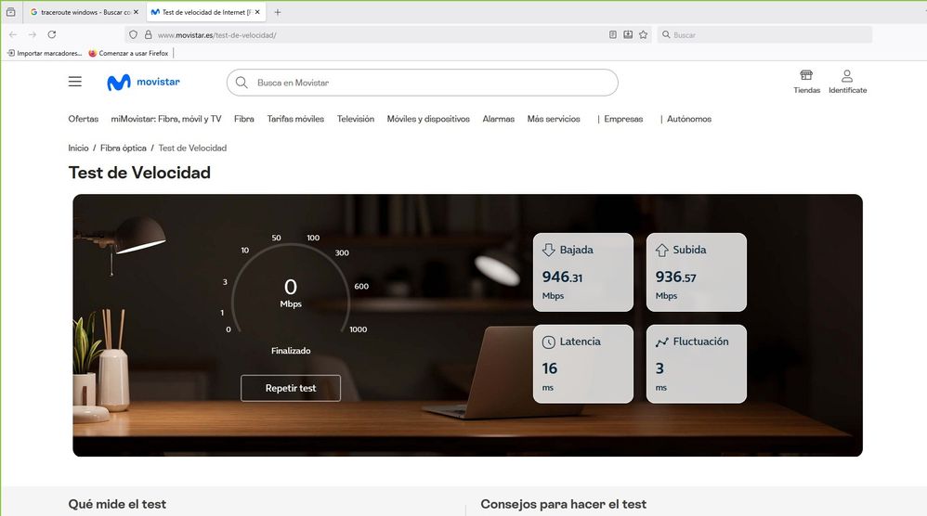Open the Móviles y dispositivos menu

[x=428, y=119]
